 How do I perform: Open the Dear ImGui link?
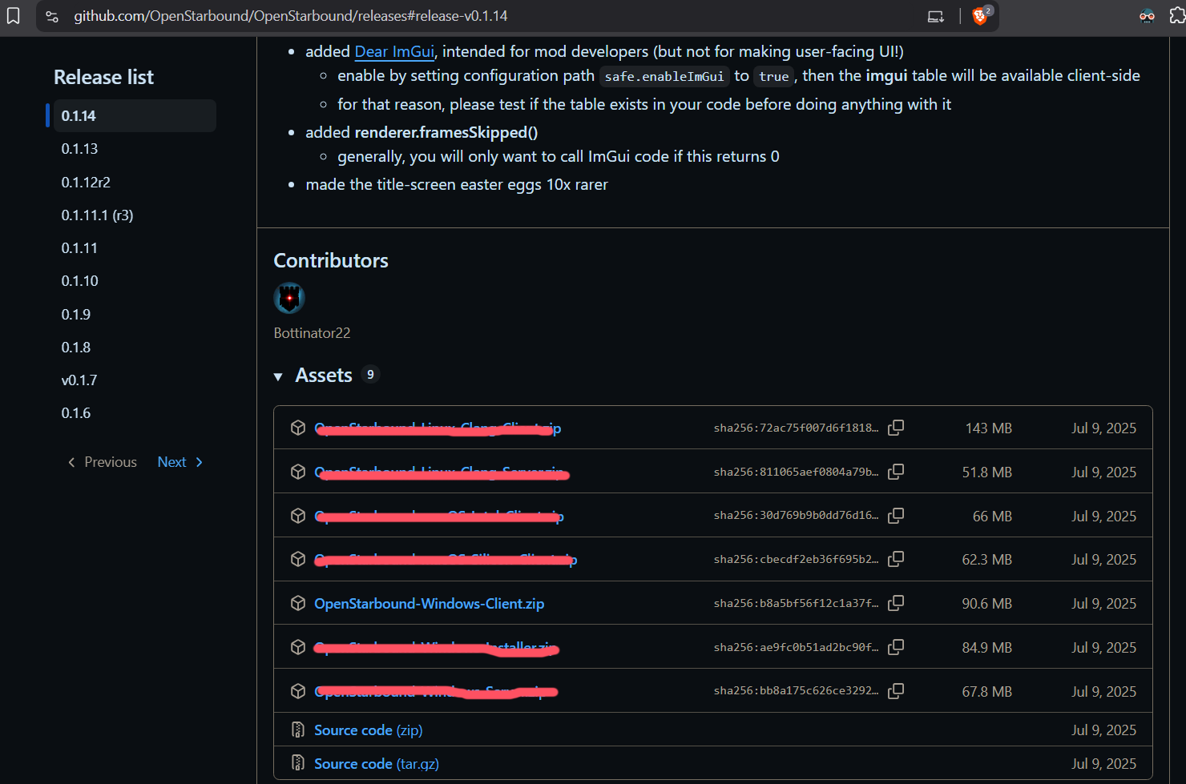394,51
